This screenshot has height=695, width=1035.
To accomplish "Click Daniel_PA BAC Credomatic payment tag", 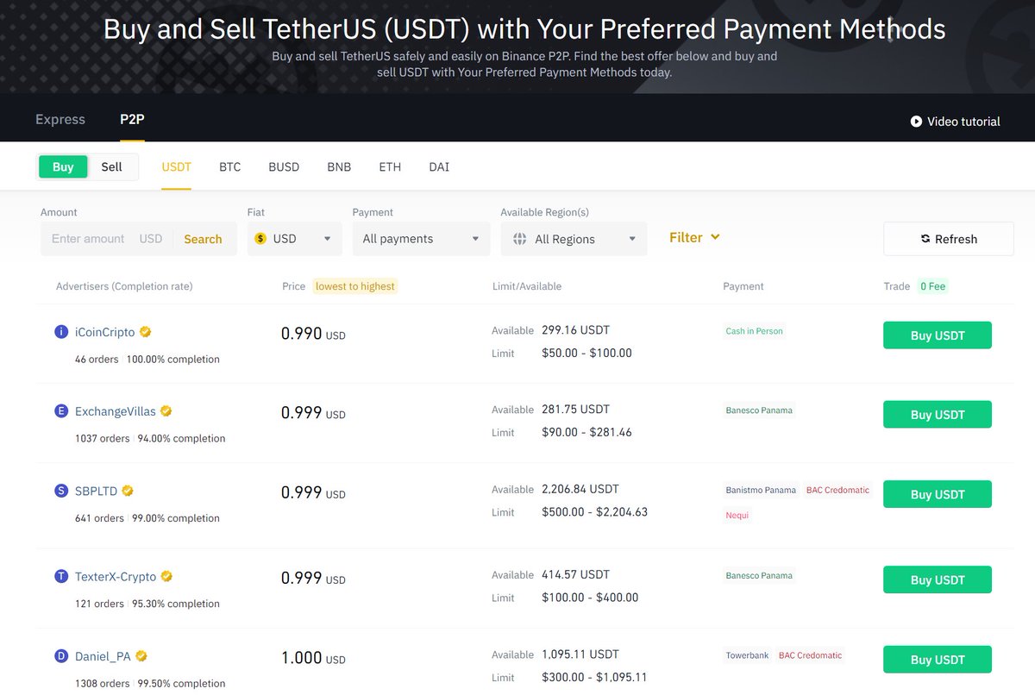I will 810,655.
